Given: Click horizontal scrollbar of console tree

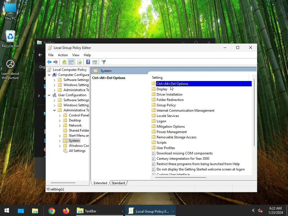Looking at the screenshot, I should click(x=63, y=183).
